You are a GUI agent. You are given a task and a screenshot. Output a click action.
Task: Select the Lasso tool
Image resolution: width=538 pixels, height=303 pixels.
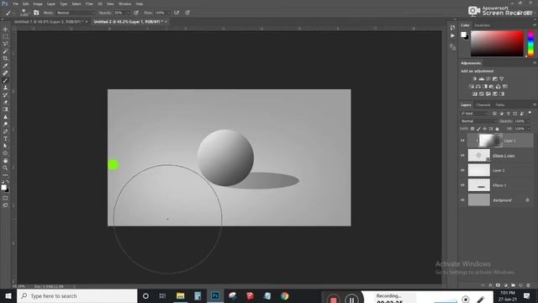(5, 44)
